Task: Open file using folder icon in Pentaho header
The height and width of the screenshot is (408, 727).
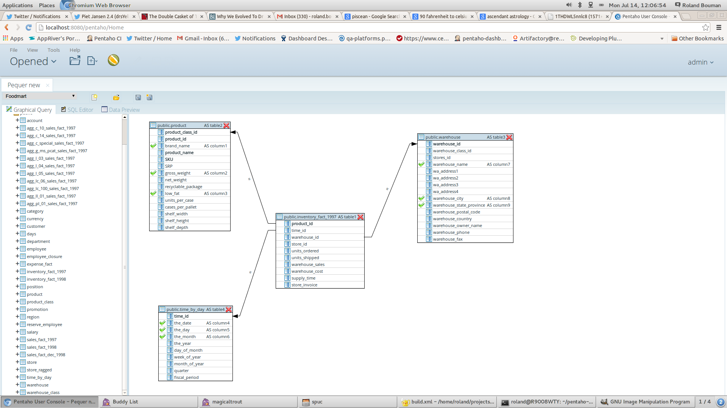Action: tap(75, 60)
